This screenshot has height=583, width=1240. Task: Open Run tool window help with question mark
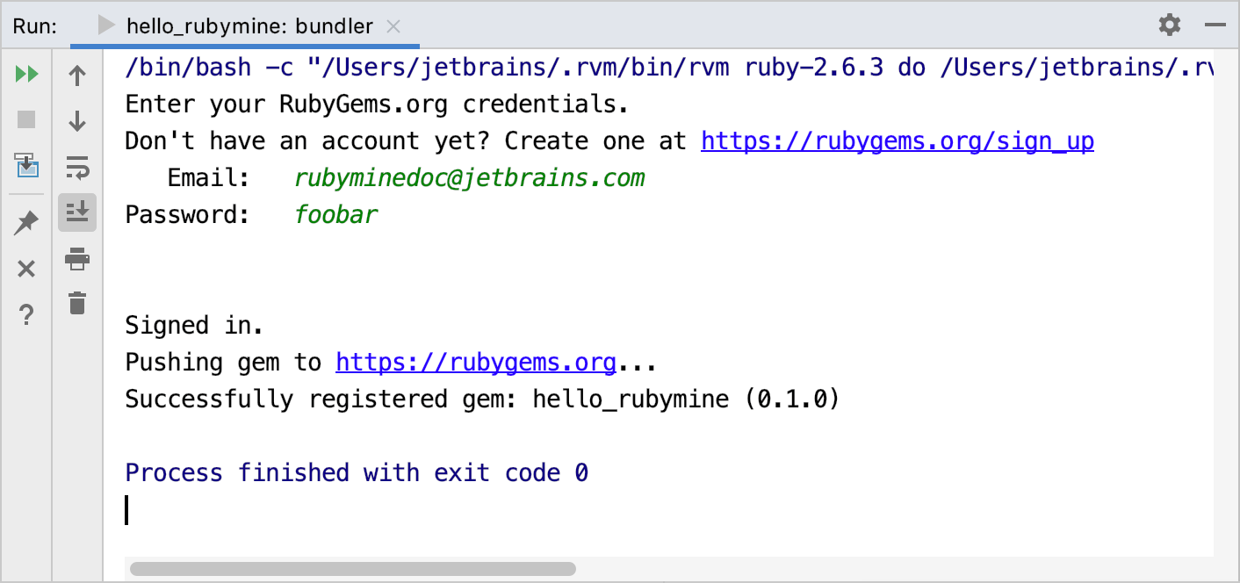(x=26, y=315)
